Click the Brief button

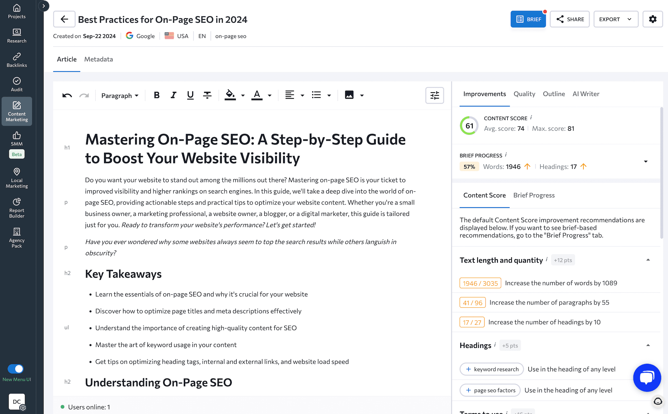528,19
